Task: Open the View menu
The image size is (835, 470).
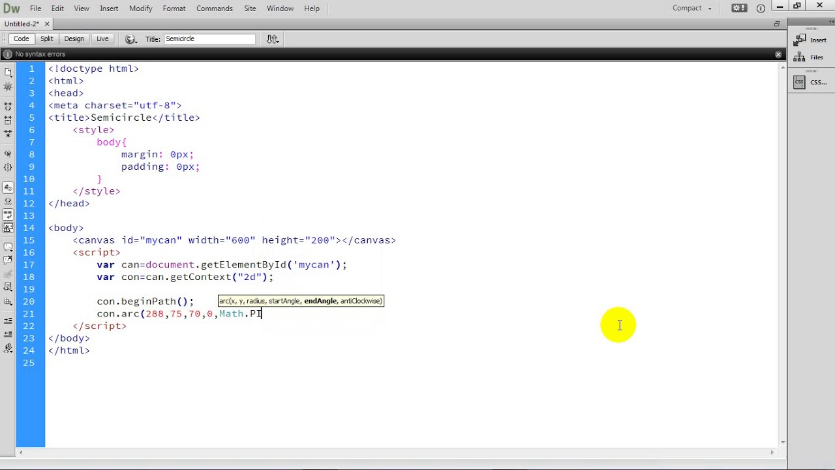Action: 82,8
